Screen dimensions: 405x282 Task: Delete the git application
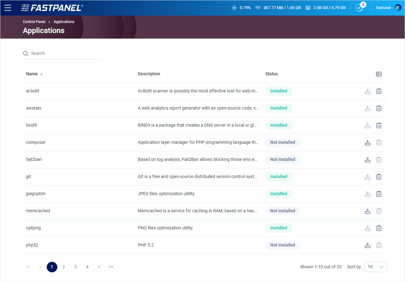point(379,177)
